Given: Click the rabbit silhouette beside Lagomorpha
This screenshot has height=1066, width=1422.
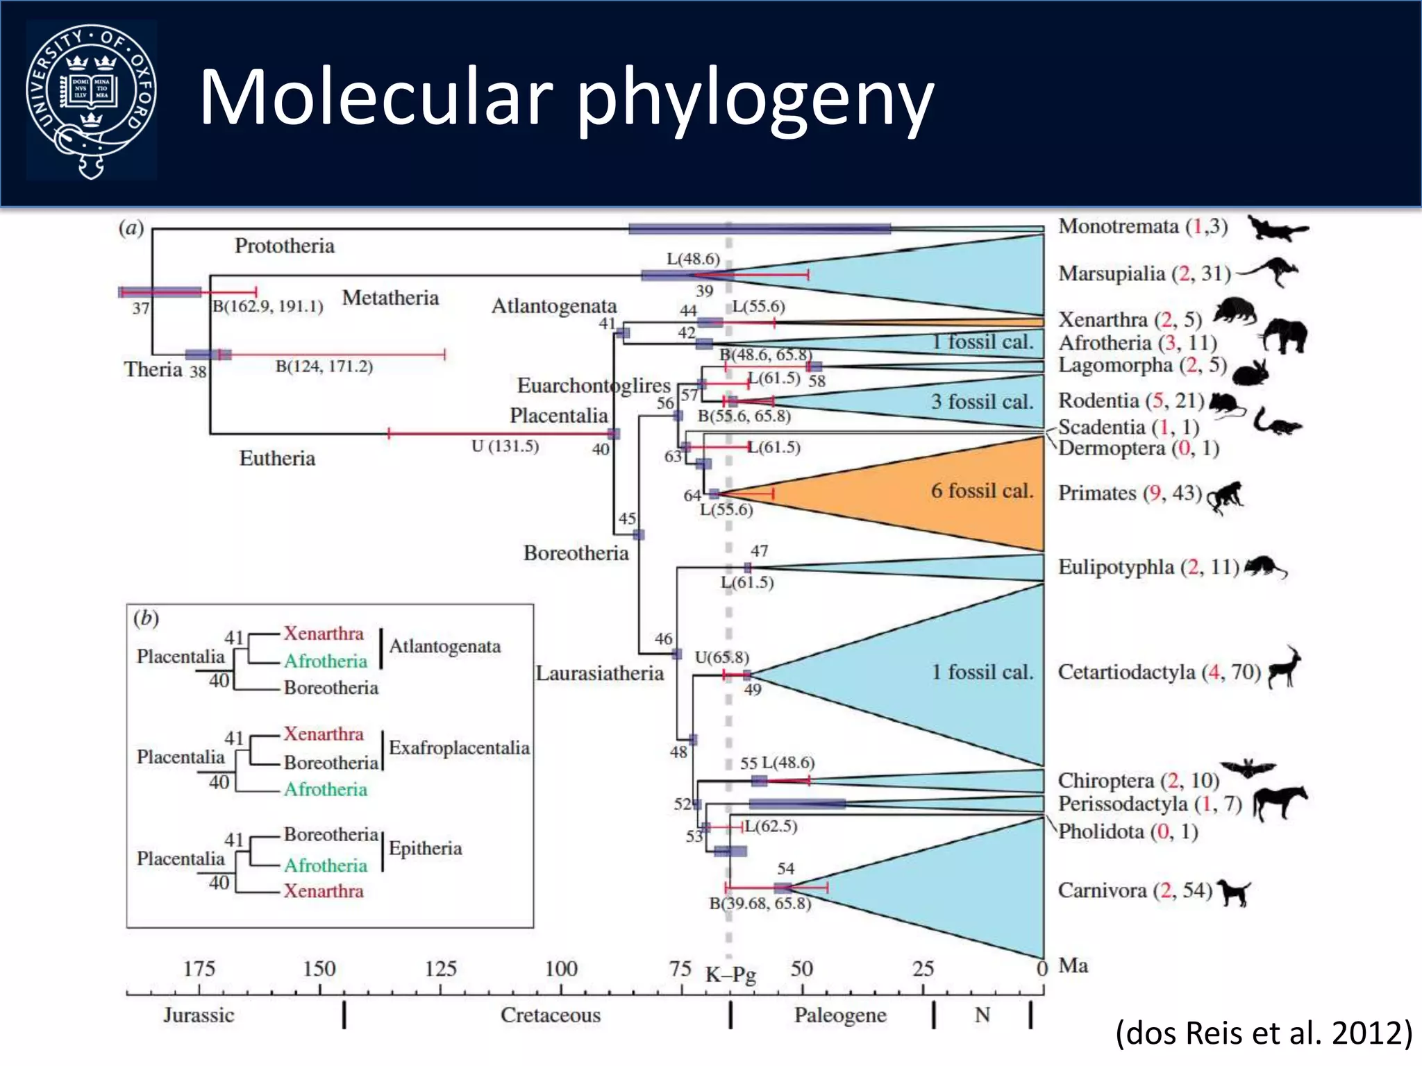Looking at the screenshot, I should (x=1251, y=373).
